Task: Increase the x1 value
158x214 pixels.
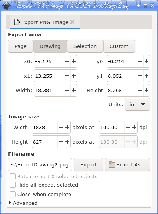Action: [x=74, y=76]
